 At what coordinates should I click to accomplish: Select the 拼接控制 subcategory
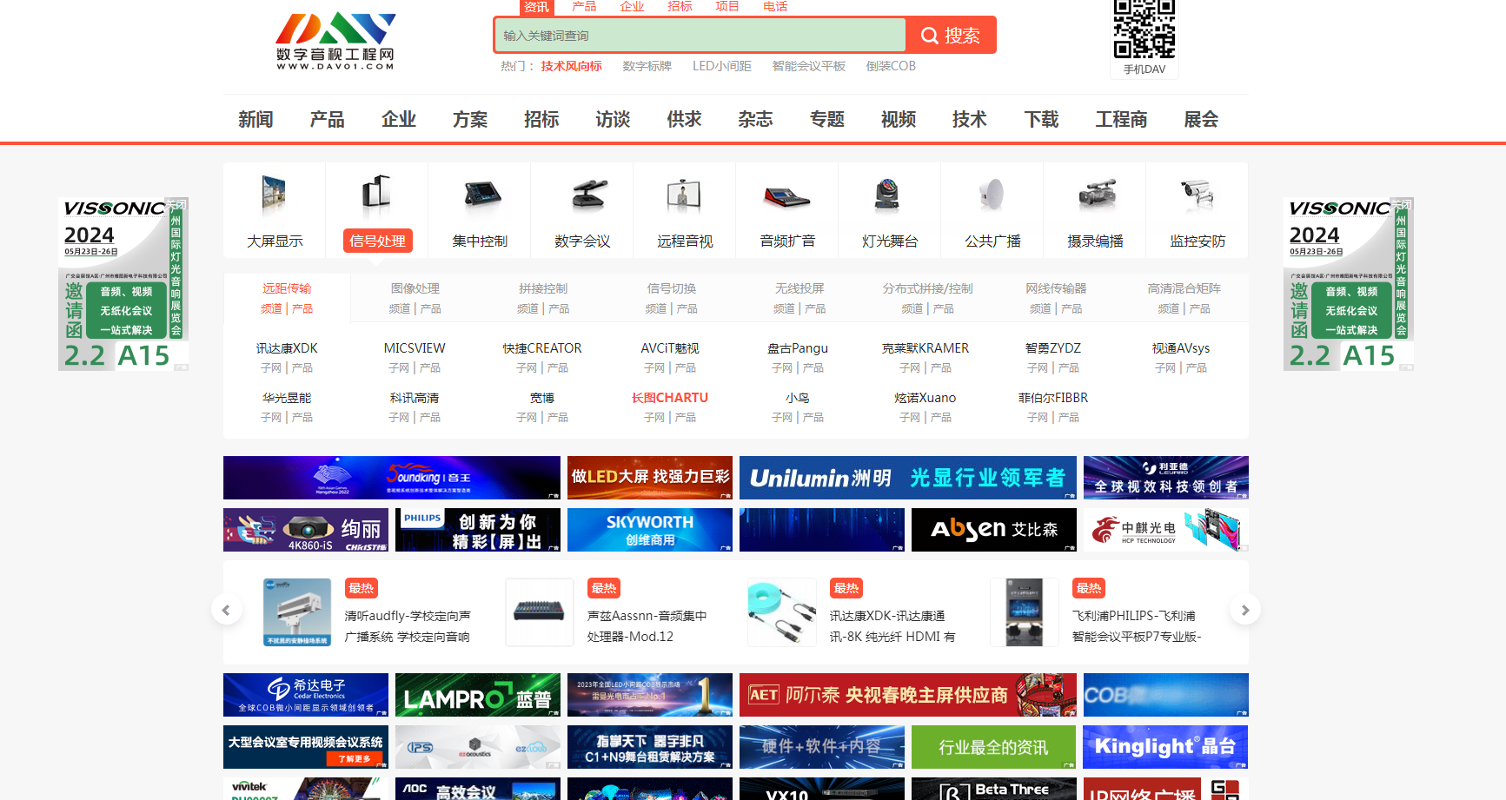[543, 288]
